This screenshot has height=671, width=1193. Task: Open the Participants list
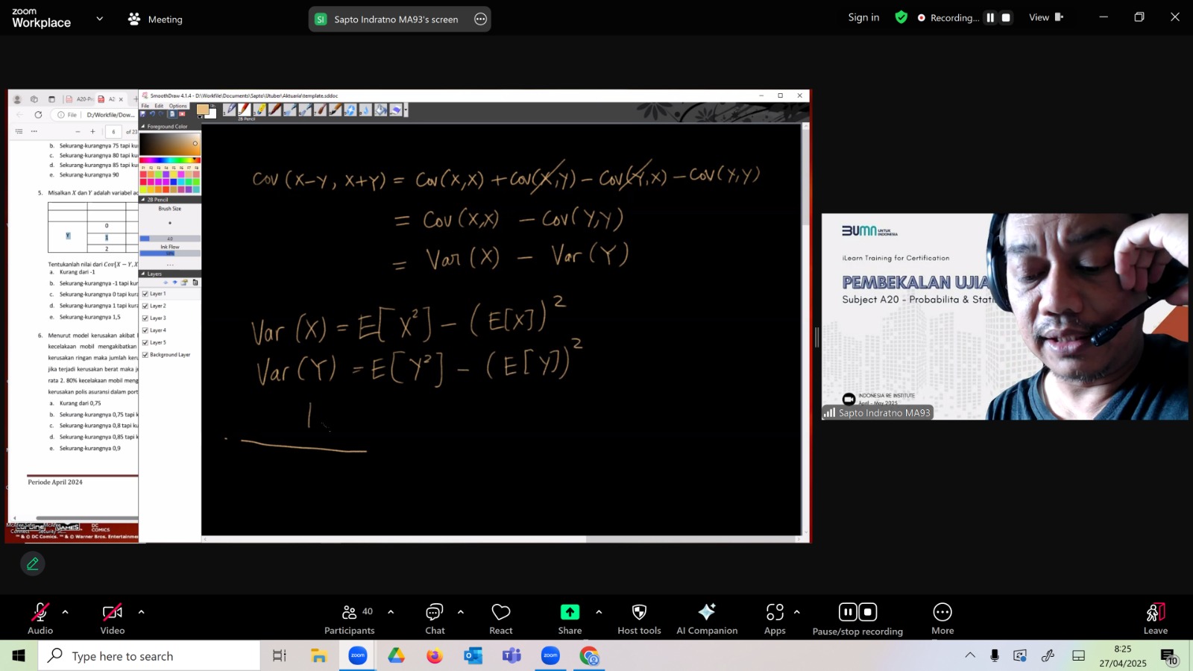[349, 619]
